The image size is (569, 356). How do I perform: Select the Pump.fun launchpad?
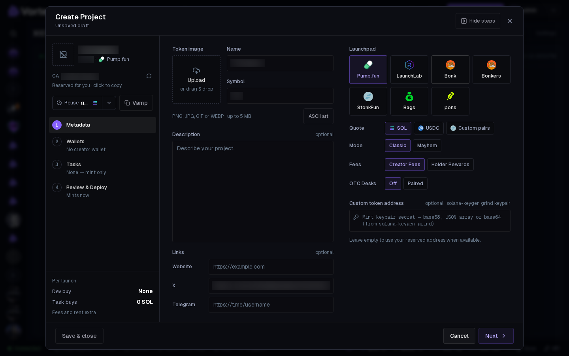[x=368, y=70]
